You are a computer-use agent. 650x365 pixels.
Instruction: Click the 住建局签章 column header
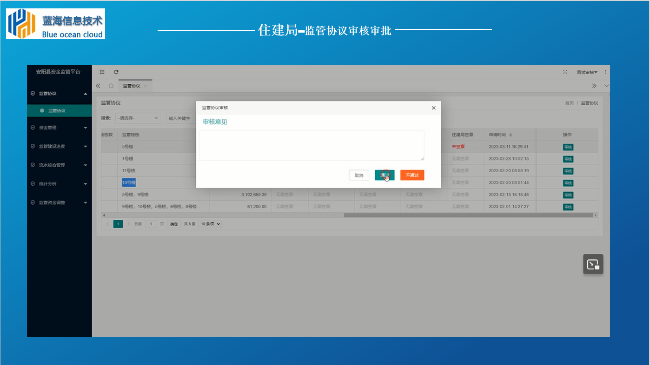click(x=462, y=135)
